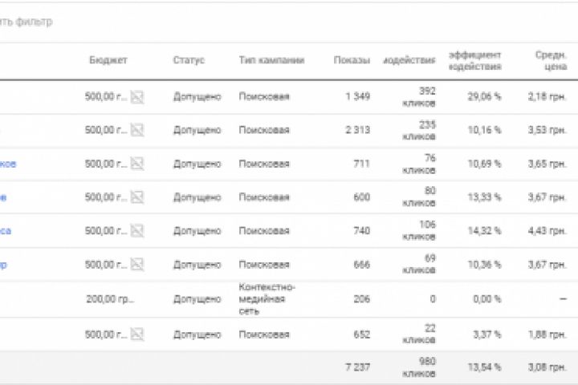Sort by the Бюджет column header
Viewport: 578px width, 385px height.
pos(108,61)
